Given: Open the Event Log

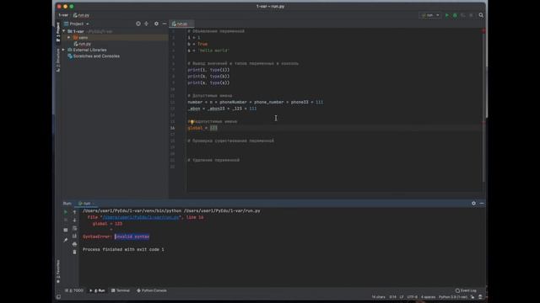Looking at the screenshot, I should [466, 290].
